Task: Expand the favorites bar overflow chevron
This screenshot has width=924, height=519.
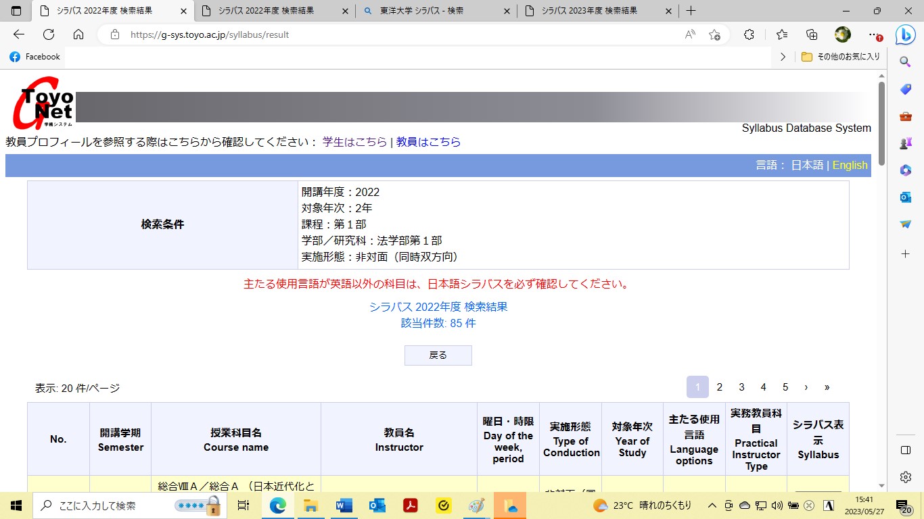Action: click(x=783, y=57)
